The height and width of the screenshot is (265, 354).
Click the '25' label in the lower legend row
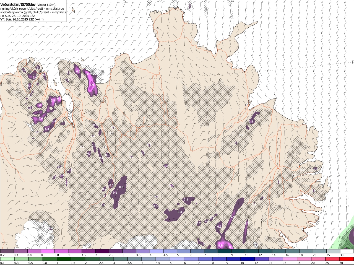click(x=328, y=263)
